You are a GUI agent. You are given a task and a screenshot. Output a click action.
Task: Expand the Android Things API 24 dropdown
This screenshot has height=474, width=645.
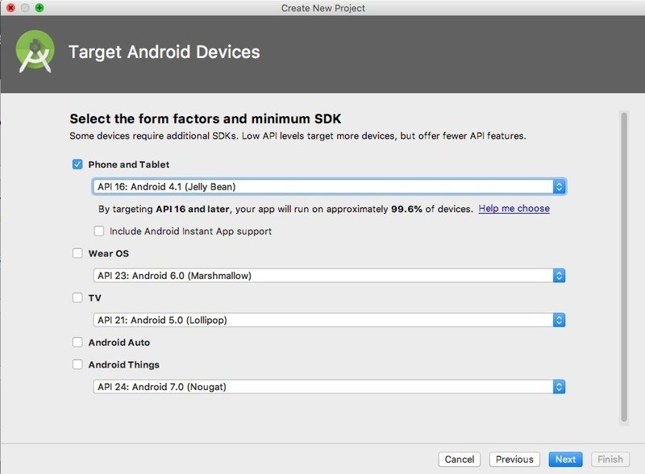[329, 387]
